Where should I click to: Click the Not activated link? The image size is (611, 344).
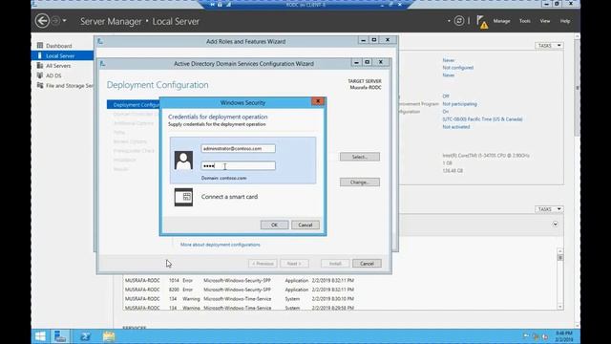[456, 127]
